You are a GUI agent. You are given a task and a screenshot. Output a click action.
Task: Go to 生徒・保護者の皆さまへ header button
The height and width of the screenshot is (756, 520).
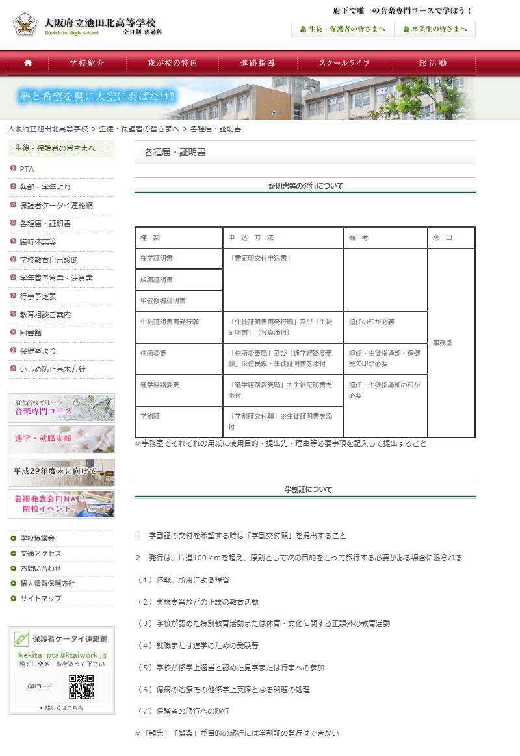343,29
